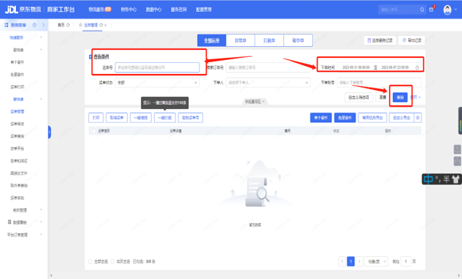The height and width of the screenshot is (279, 462).
Task: Click the 取消运单 button
Action: click(117, 117)
